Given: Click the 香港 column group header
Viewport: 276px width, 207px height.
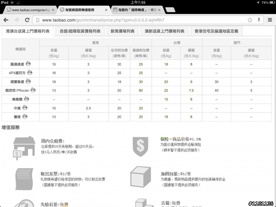Looking at the screenshot, I should (x=95, y=43).
